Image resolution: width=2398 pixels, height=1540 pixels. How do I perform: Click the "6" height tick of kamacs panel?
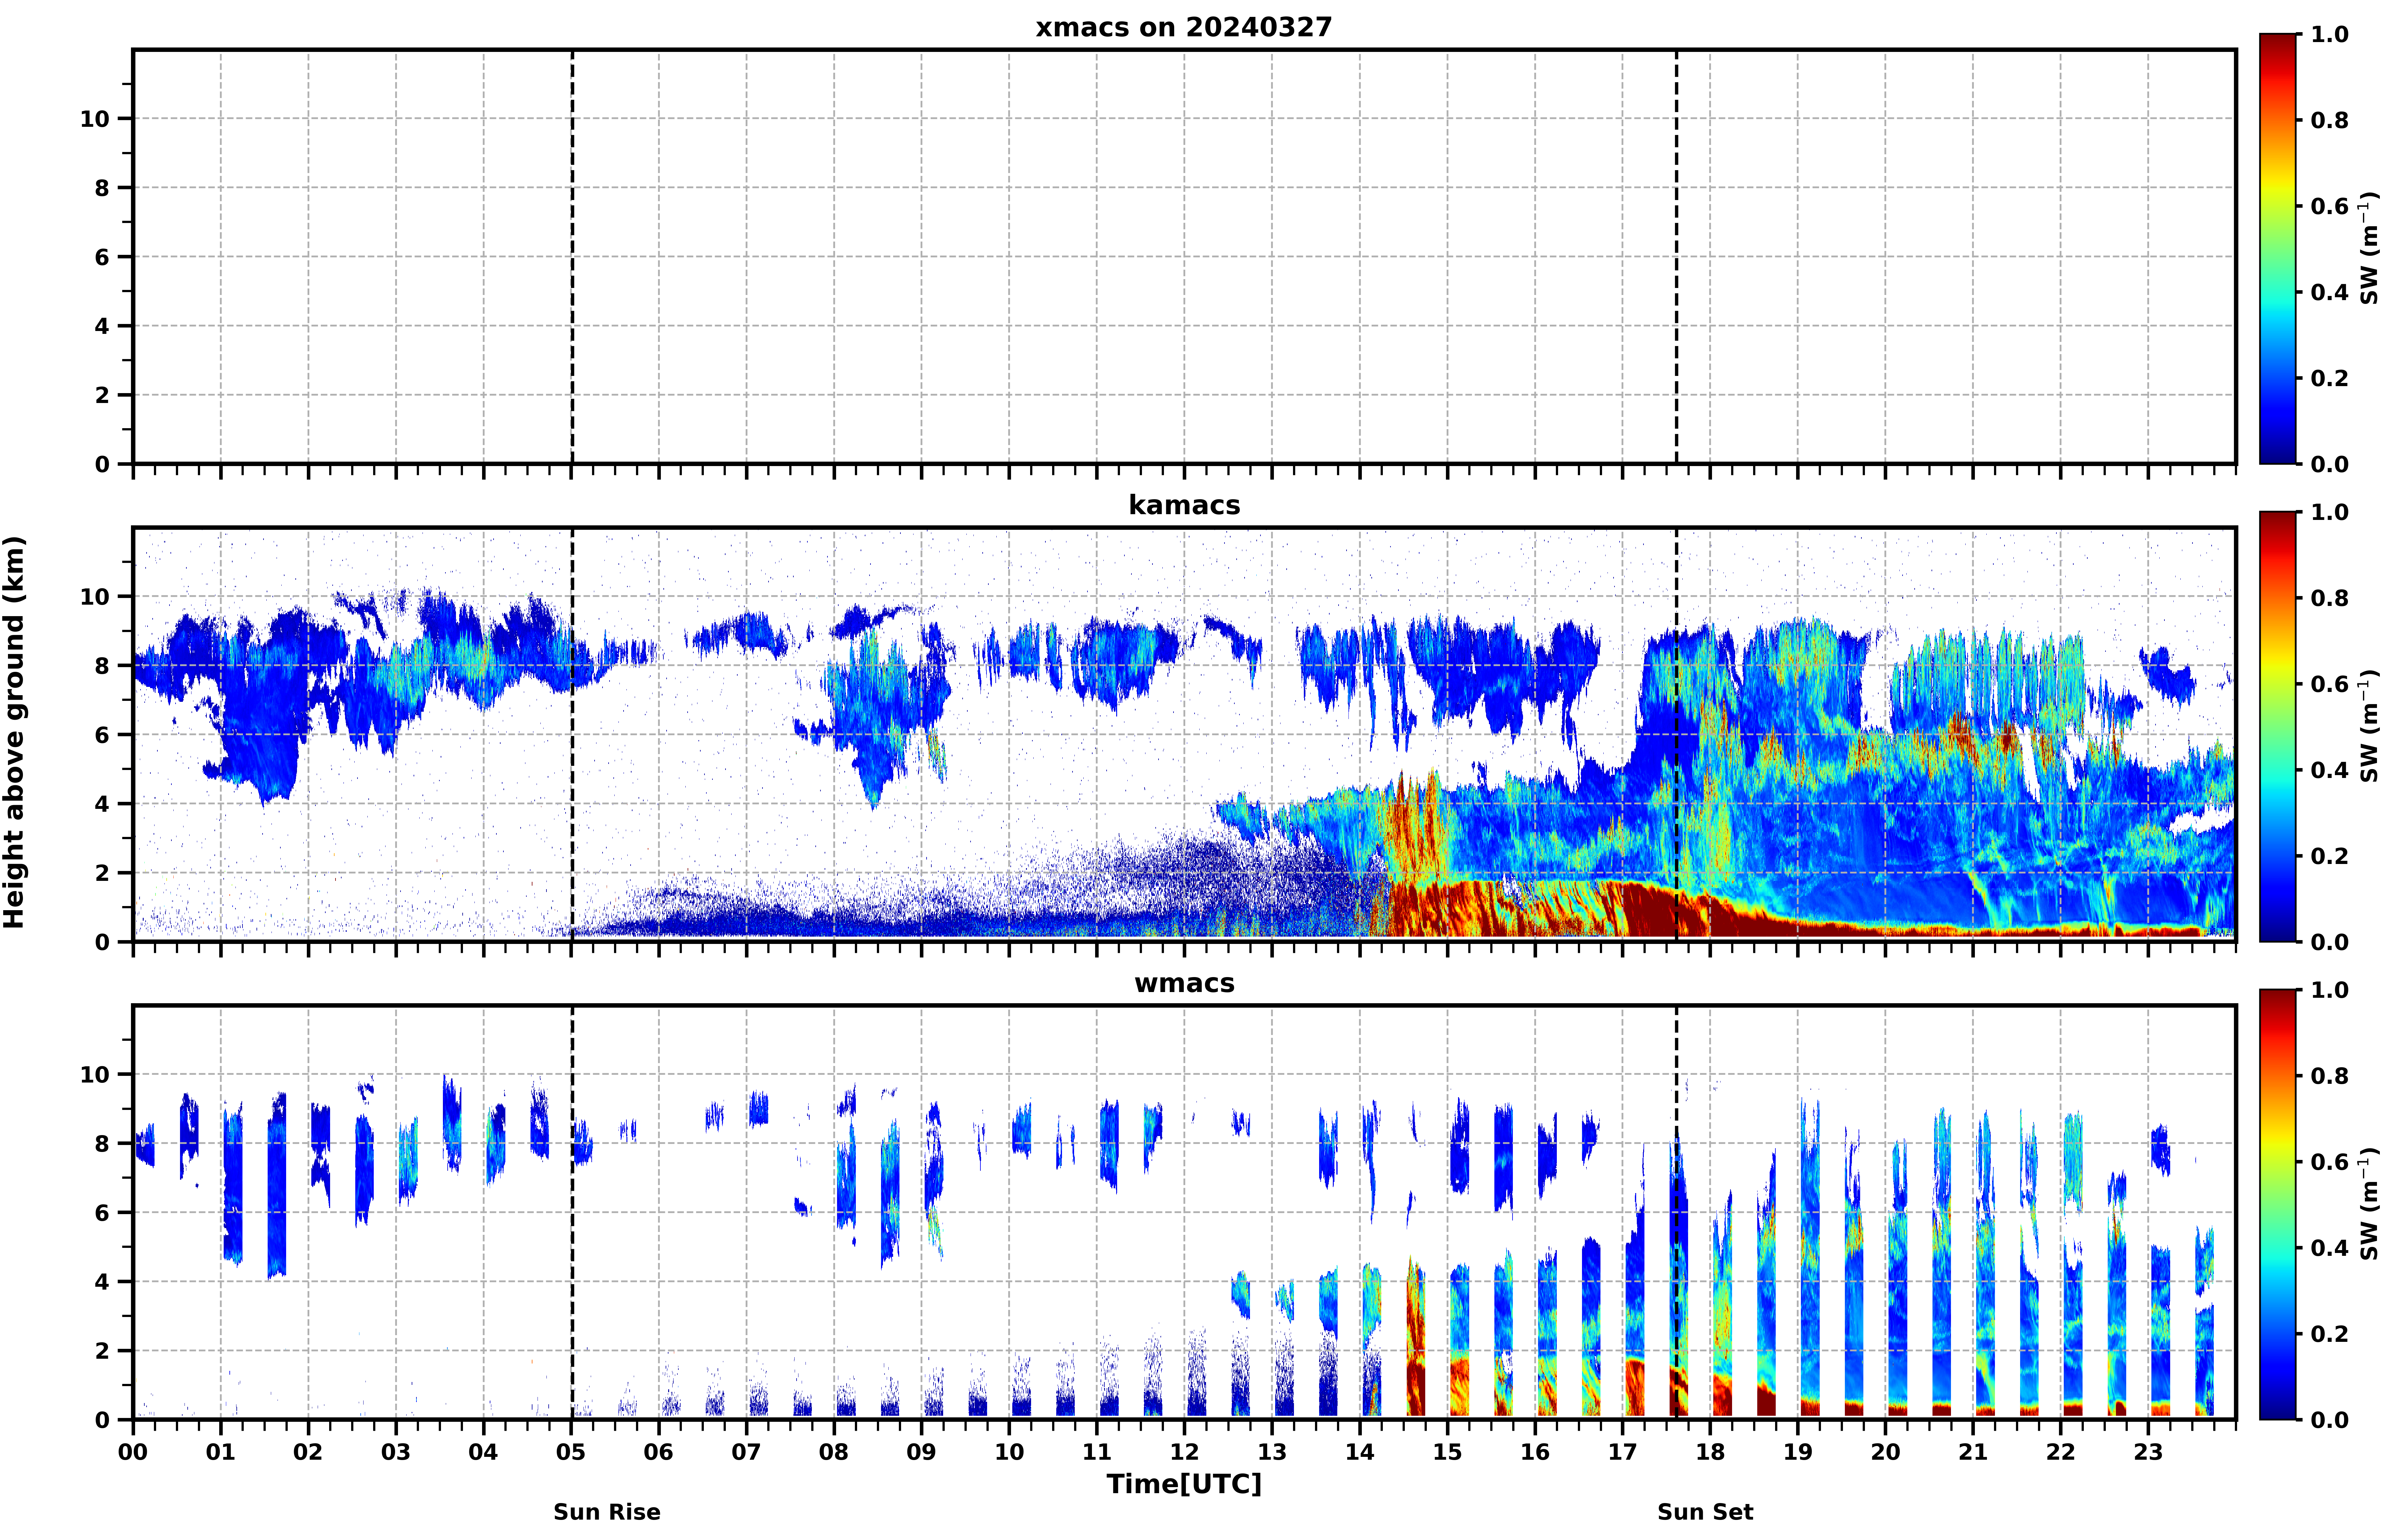(102, 735)
